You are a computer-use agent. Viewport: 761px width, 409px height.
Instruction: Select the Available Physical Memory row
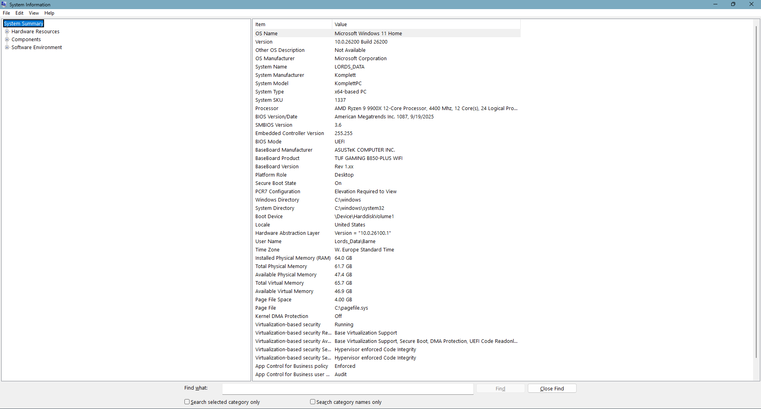(387, 275)
